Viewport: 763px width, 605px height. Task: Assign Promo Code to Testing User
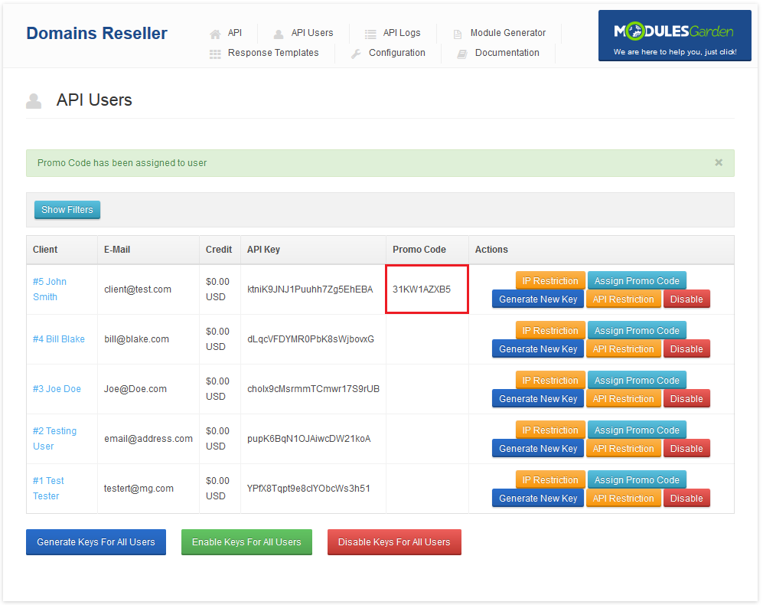click(x=637, y=430)
